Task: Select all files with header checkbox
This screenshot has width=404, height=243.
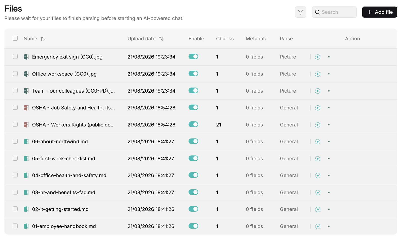Action: coord(15,38)
